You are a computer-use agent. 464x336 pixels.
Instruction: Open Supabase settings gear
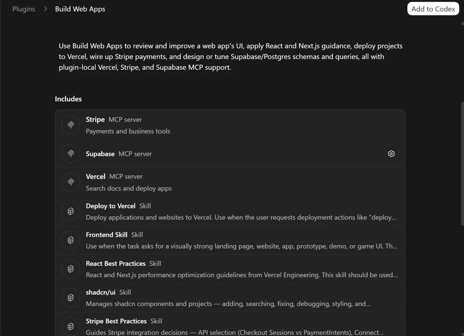(x=391, y=154)
